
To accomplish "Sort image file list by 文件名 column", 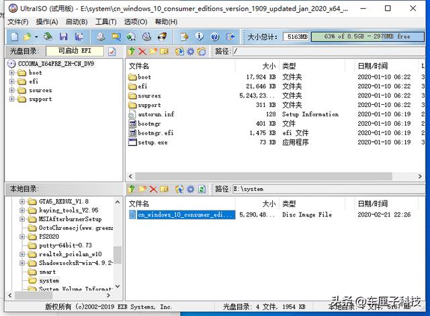I will pos(181,66).
